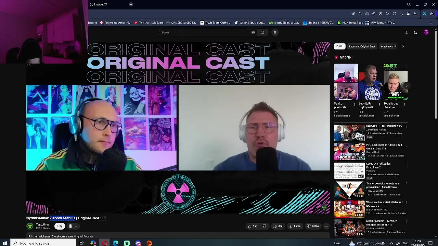The image size is (438, 246).
Task: Click the YouTube create/upload arrow icon
Action: pyautogui.click(x=407, y=32)
